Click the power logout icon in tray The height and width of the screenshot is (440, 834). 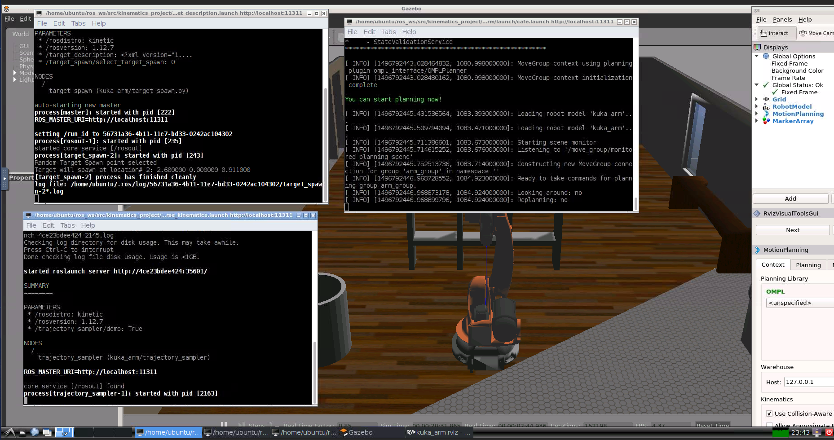coord(829,432)
